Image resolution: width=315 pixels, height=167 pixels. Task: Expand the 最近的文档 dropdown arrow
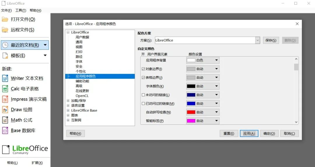pyautogui.click(x=45, y=45)
